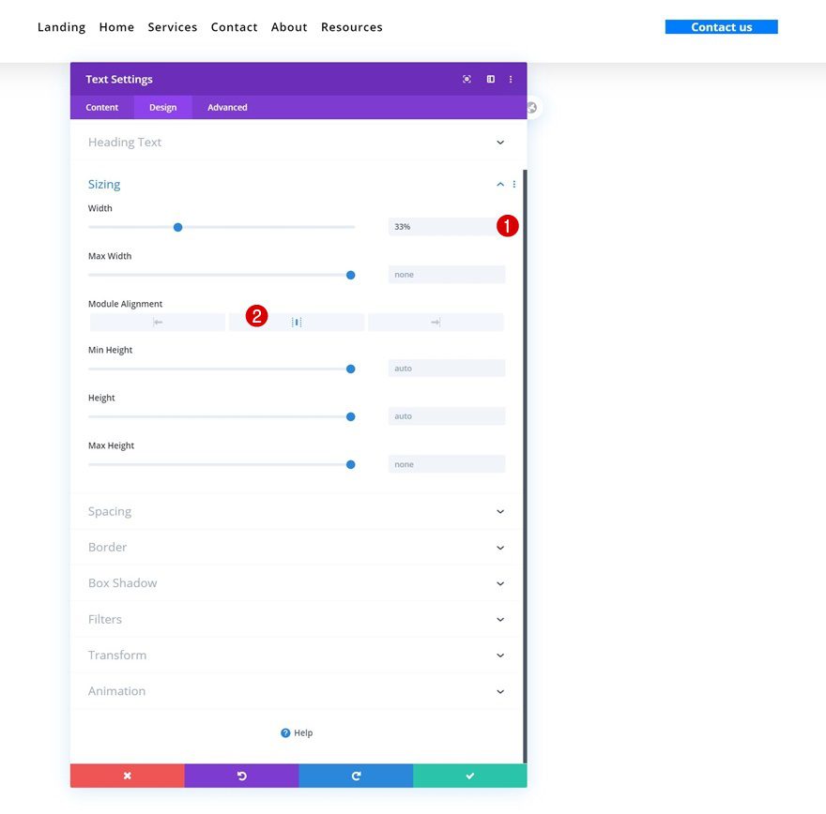The image size is (826, 814).
Task: Click the Contact us button
Action: click(x=721, y=26)
